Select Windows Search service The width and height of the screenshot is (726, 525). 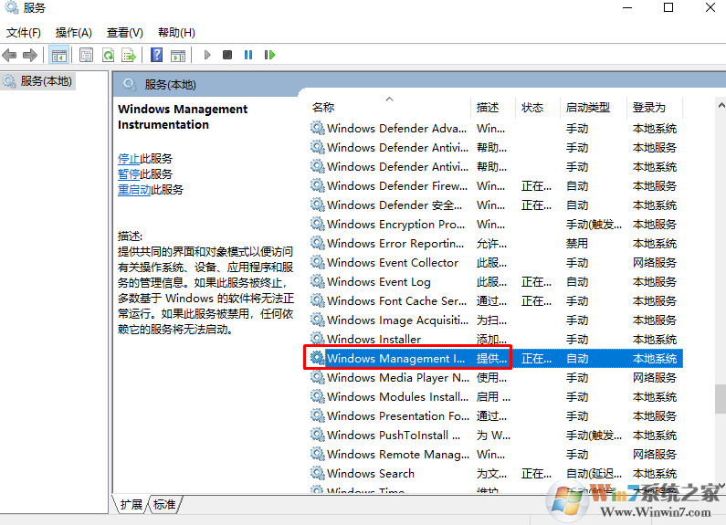point(496,474)
